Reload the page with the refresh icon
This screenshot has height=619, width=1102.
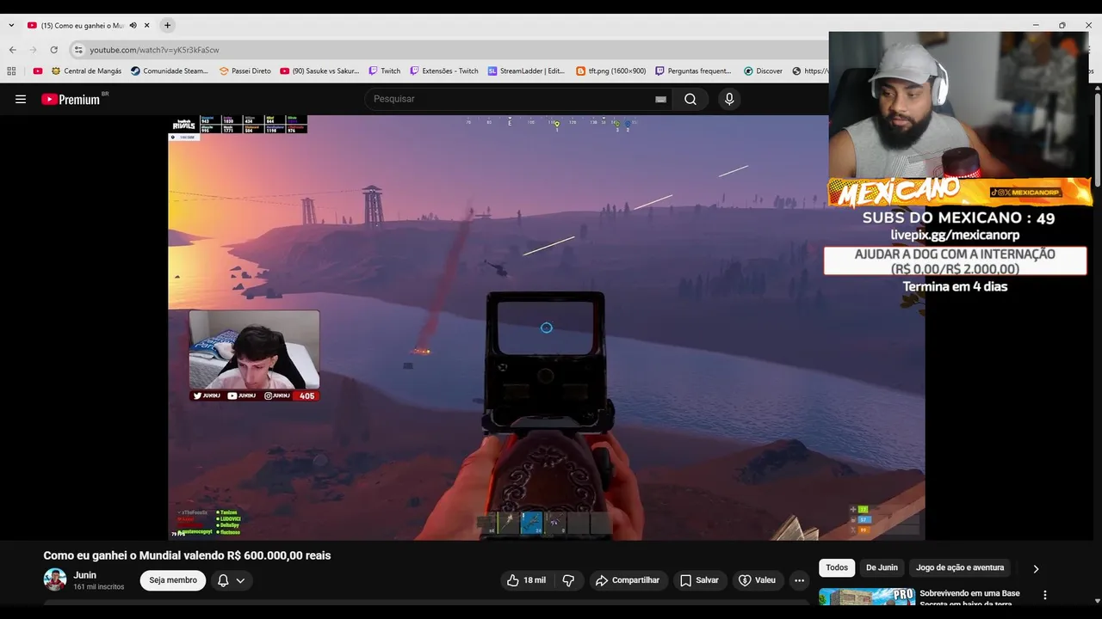53,50
